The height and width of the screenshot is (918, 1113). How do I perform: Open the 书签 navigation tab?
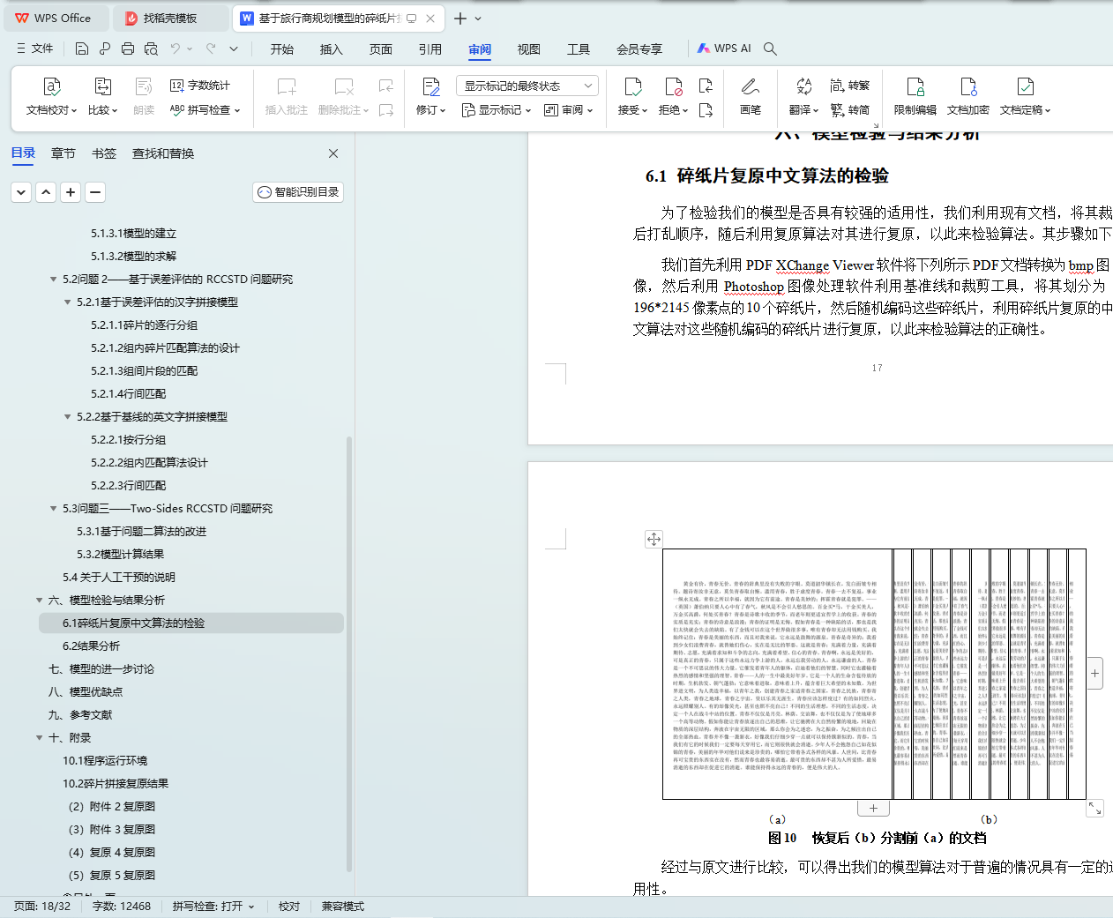pyautogui.click(x=104, y=153)
